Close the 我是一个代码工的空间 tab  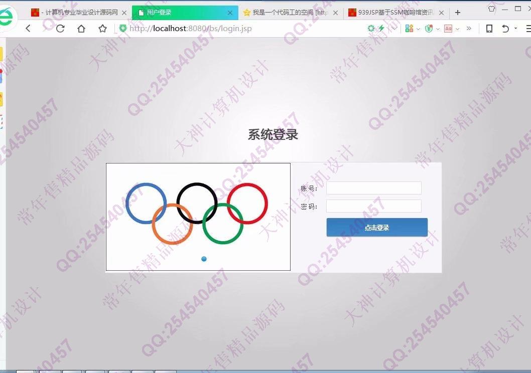point(336,13)
